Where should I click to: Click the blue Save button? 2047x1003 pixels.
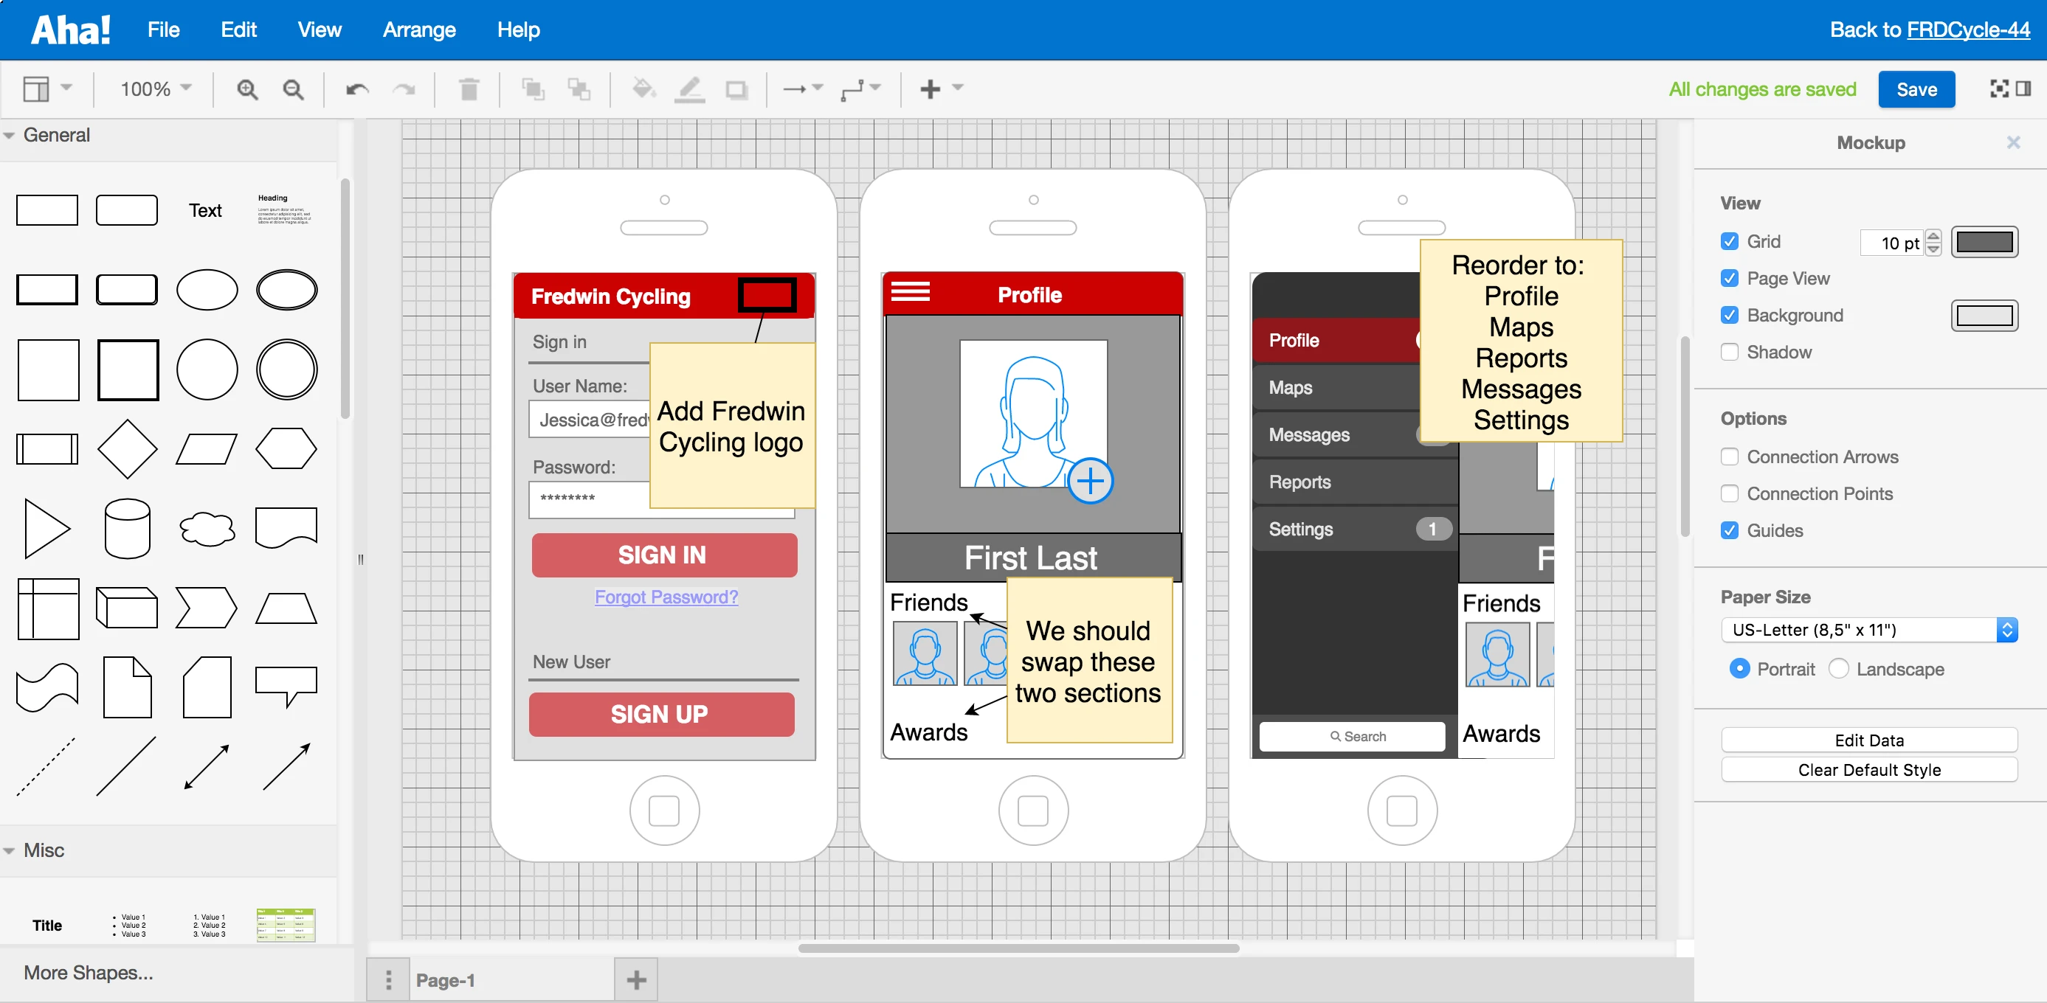(1916, 89)
